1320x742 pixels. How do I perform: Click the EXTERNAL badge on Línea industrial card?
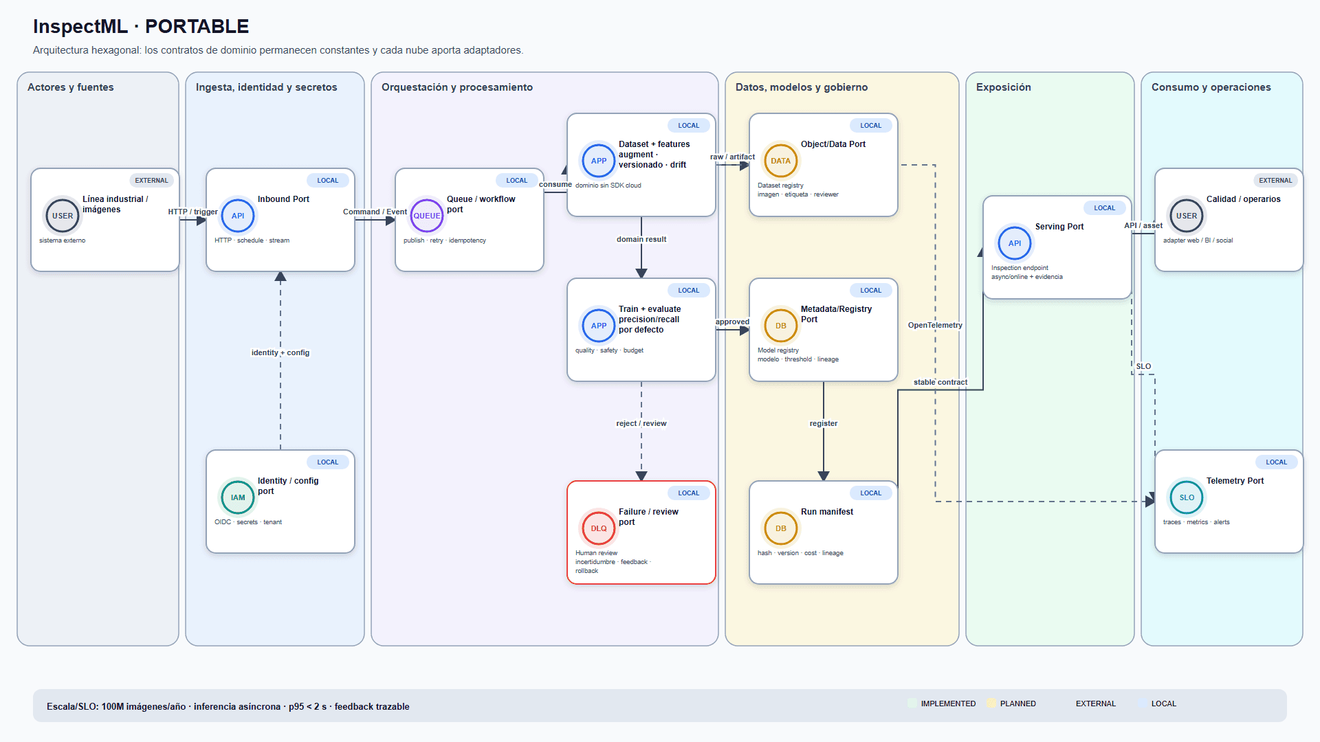pos(151,181)
